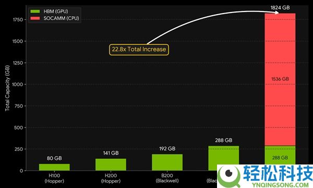
Task: Select the green segment of stacked bar
Action: [280, 155]
